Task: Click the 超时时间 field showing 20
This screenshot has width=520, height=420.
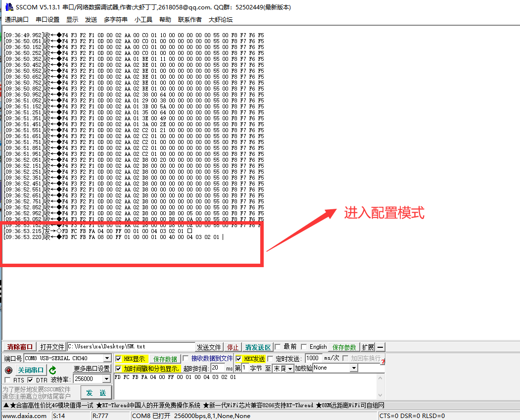Action: point(218,368)
